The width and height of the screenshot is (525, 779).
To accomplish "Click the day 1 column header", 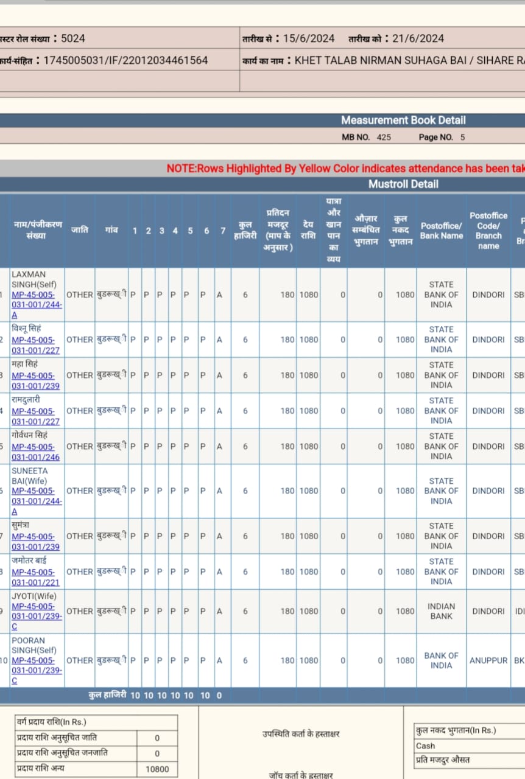I will 135,231.
